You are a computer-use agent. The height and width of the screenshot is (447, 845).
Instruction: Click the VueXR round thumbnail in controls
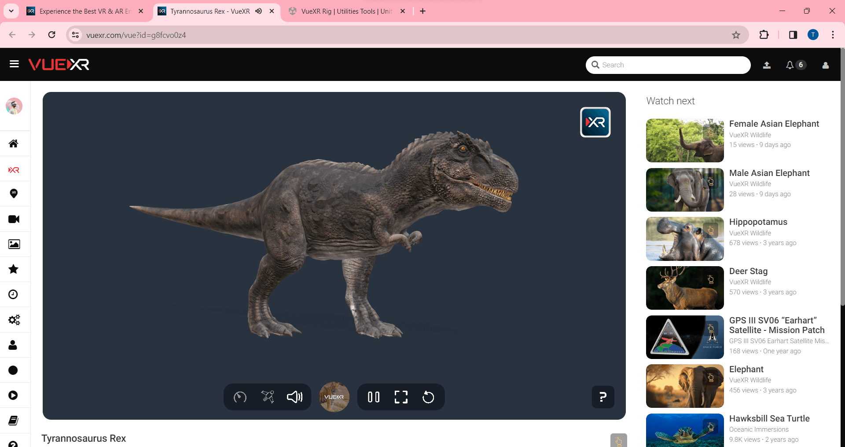point(334,397)
